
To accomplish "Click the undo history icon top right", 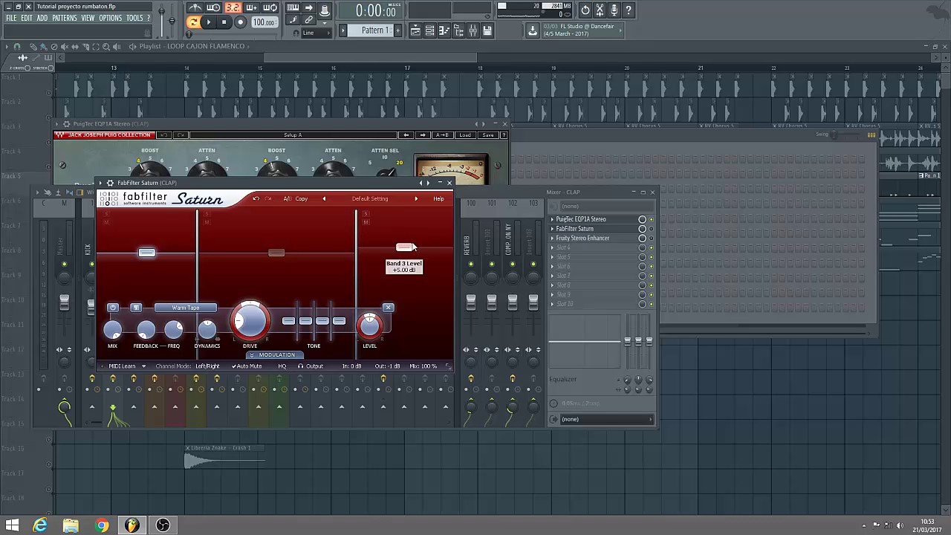I will [x=585, y=10].
